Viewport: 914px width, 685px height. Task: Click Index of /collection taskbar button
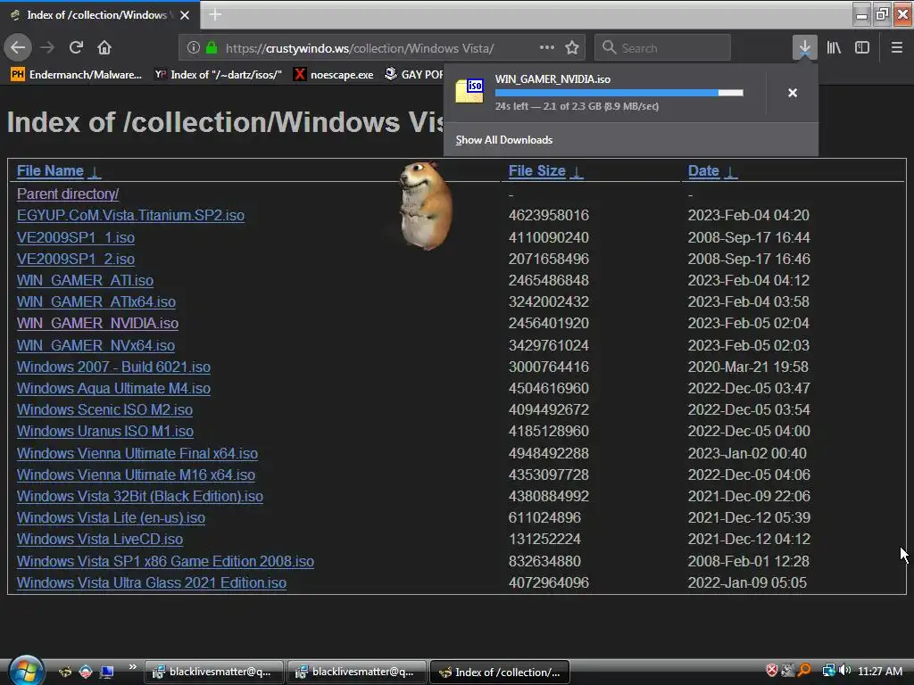pyautogui.click(x=500, y=672)
